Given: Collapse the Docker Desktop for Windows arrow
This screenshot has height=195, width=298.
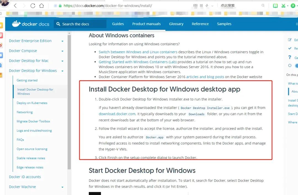Looking at the screenshot, I should pos(62,71).
